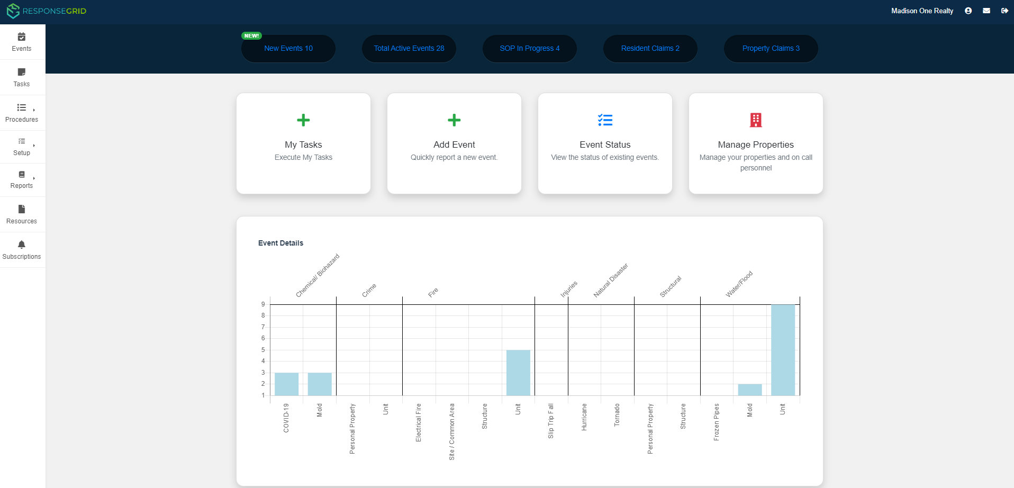This screenshot has width=1014, height=488.
Task: Click the Setup checklist icon
Action: point(22,141)
